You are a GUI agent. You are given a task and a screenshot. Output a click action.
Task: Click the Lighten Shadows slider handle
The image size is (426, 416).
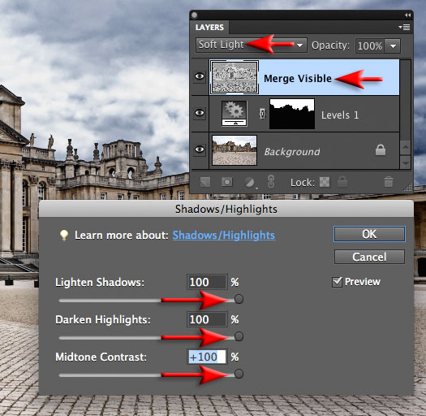pyautogui.click(x=239, y=299)
